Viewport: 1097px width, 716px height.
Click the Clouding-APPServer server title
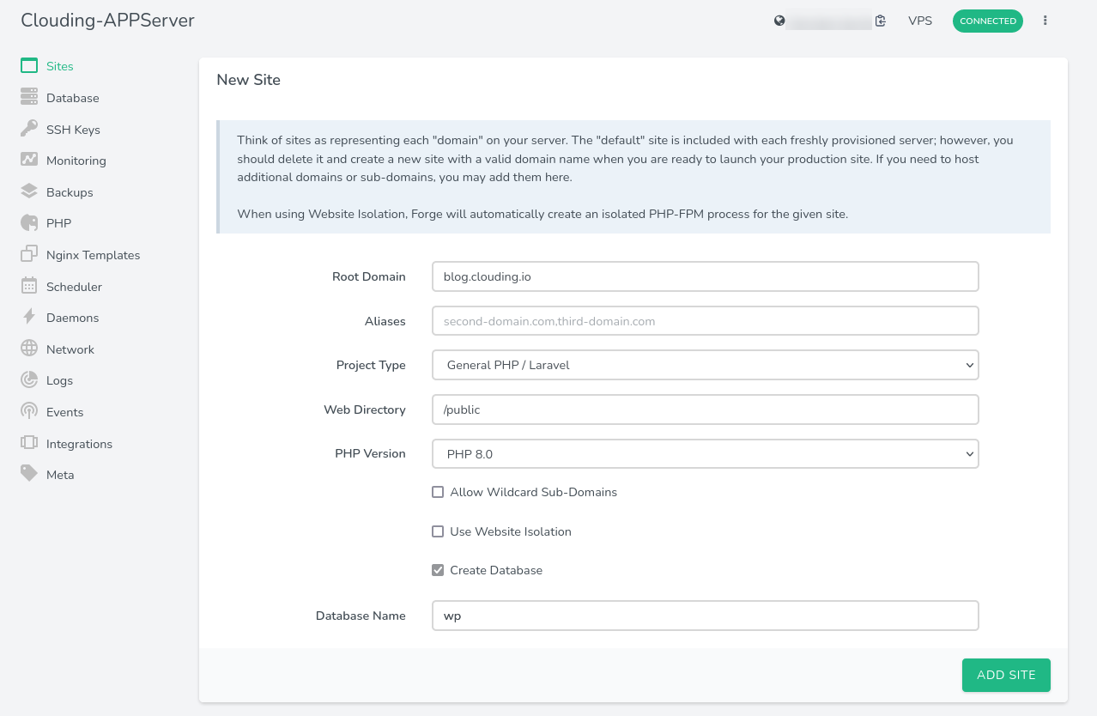107,21
